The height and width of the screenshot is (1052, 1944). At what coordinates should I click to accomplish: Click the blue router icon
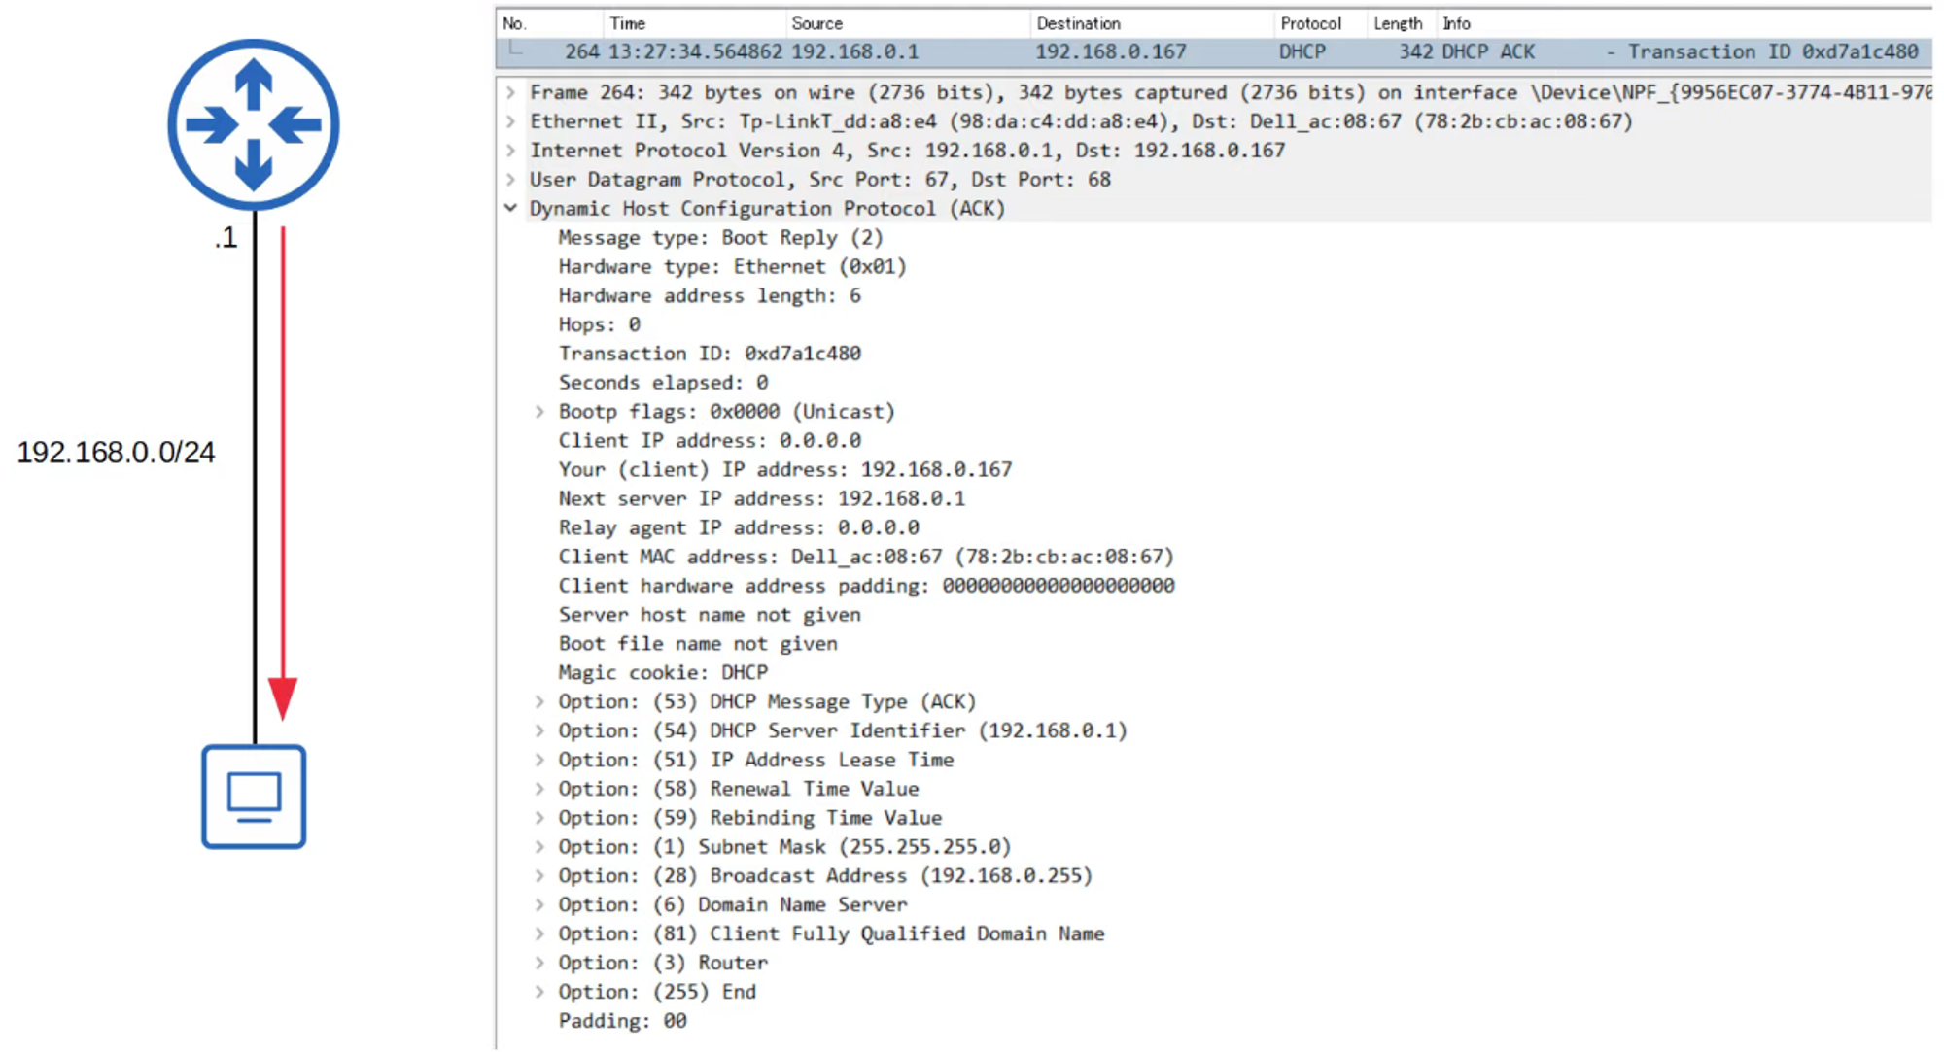[x=253, y=124]
